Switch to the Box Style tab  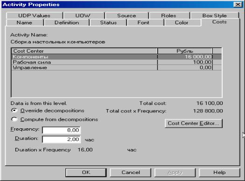click(x=214, y=15)
